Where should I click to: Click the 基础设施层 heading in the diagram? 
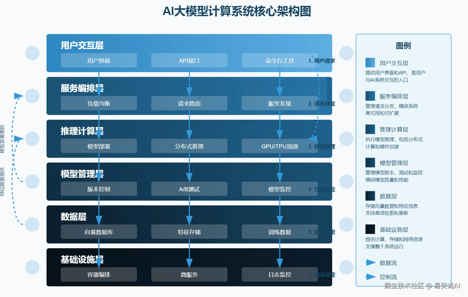coord(82,260)
